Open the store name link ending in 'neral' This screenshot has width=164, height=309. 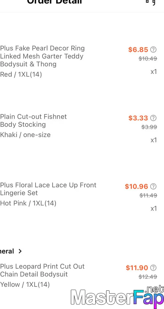7,251
